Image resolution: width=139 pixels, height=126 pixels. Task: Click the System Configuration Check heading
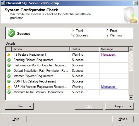point(31,10)
